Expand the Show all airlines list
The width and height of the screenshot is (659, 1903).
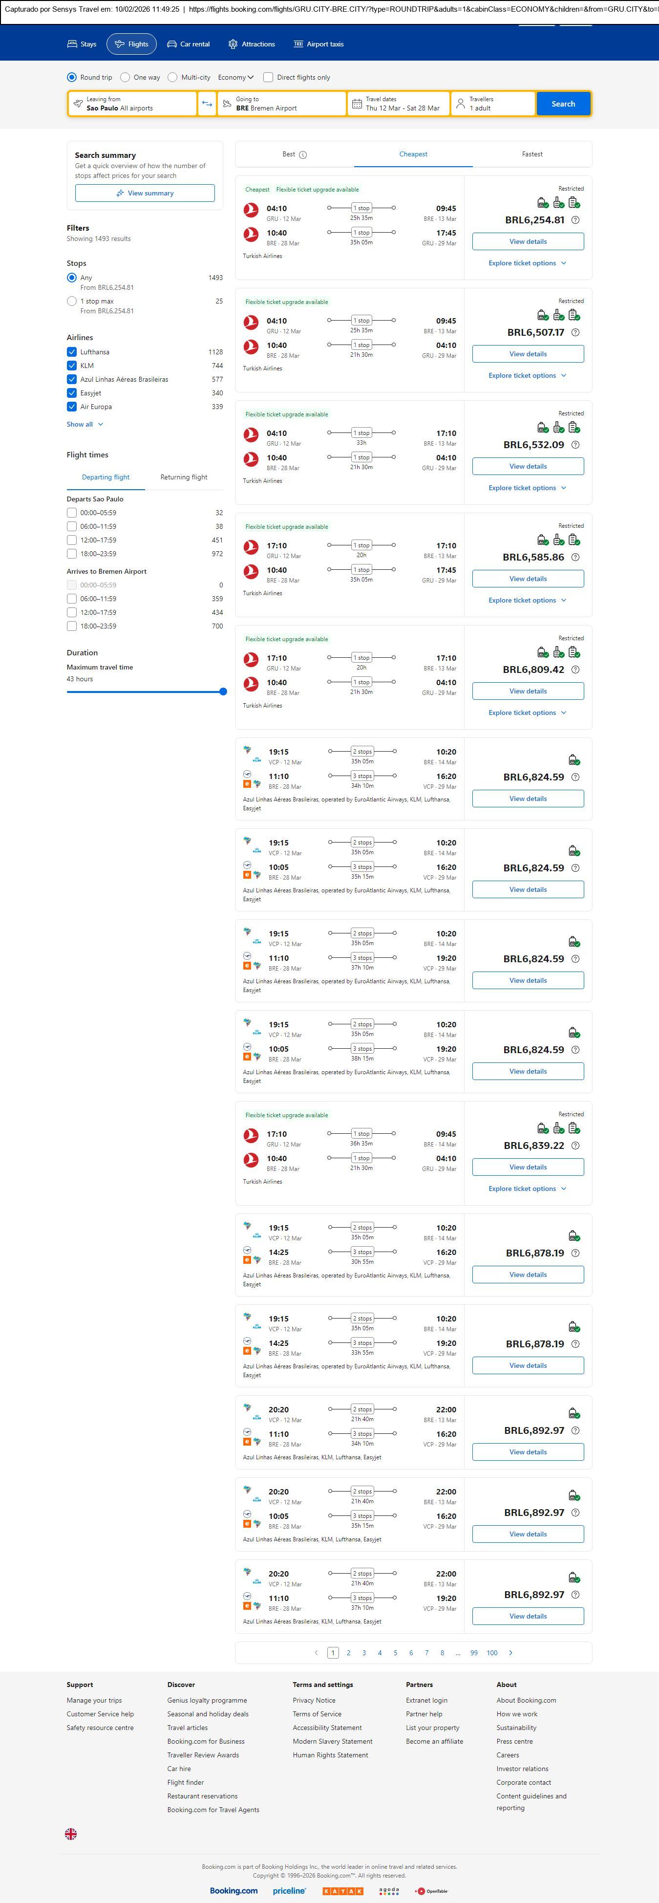click(85, 425)
